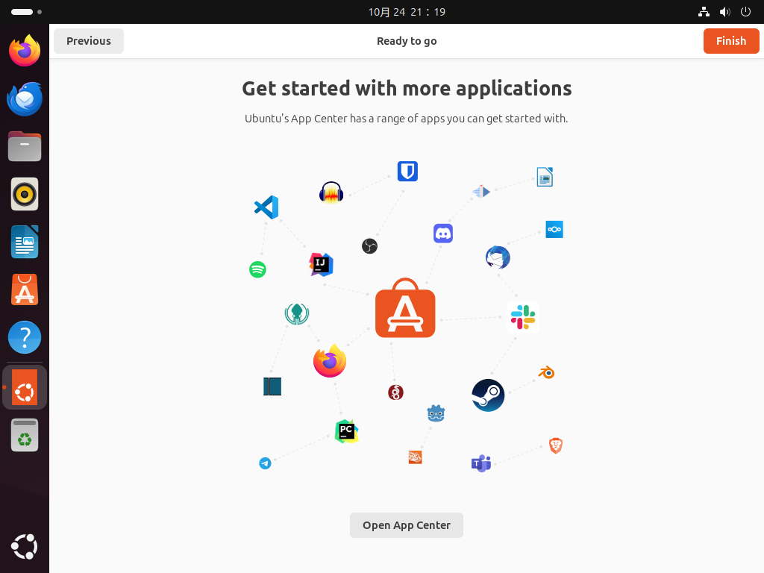764x573 pixels.
Task: Click the dark teal book-shaped icon
Action: click(x=272, y=386)
